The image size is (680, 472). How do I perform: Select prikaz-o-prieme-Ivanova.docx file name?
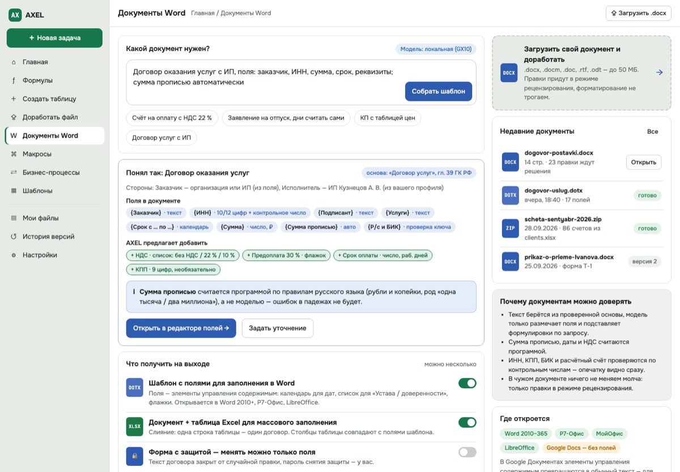click(x=569, y=257)
